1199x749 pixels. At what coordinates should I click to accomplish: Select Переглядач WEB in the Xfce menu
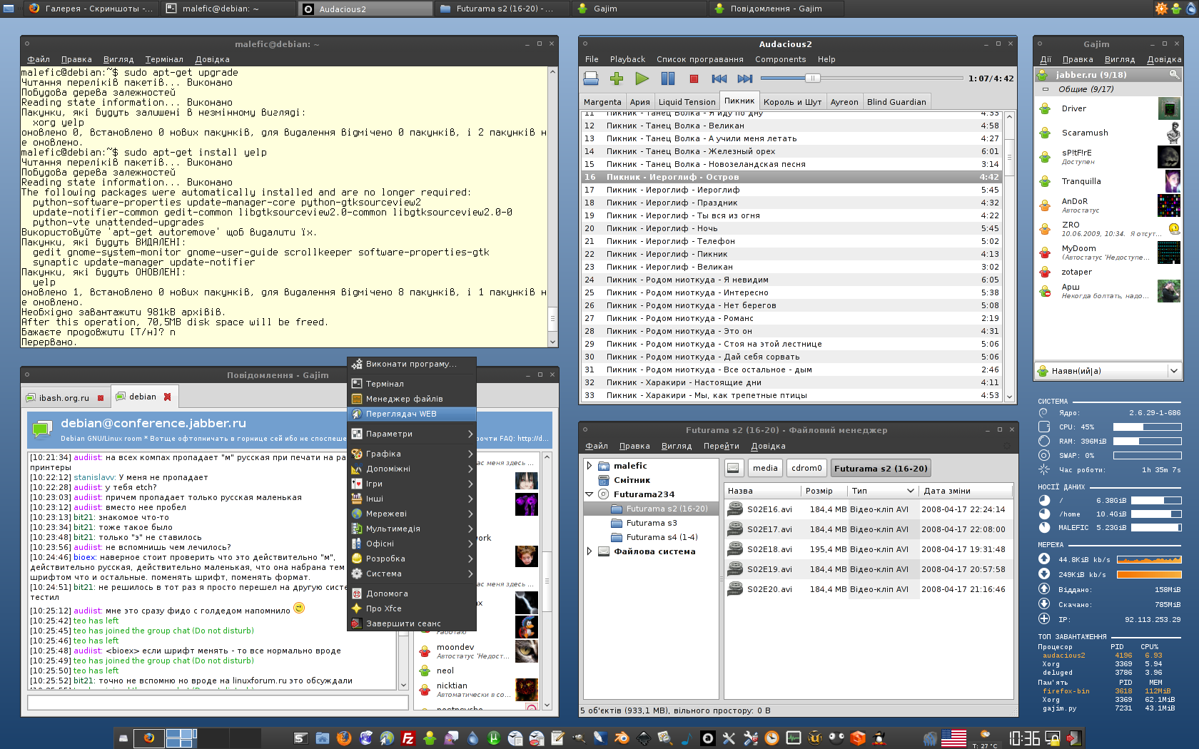click(412, 414)
